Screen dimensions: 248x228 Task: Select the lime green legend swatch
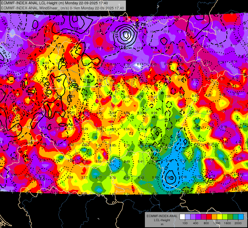click(x=225, y=217)
